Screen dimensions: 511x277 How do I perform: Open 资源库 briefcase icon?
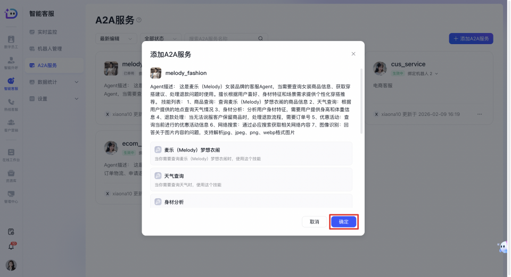point(11,175)
